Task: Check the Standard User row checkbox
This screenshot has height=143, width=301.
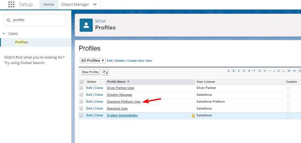Action: coord(81,108)
